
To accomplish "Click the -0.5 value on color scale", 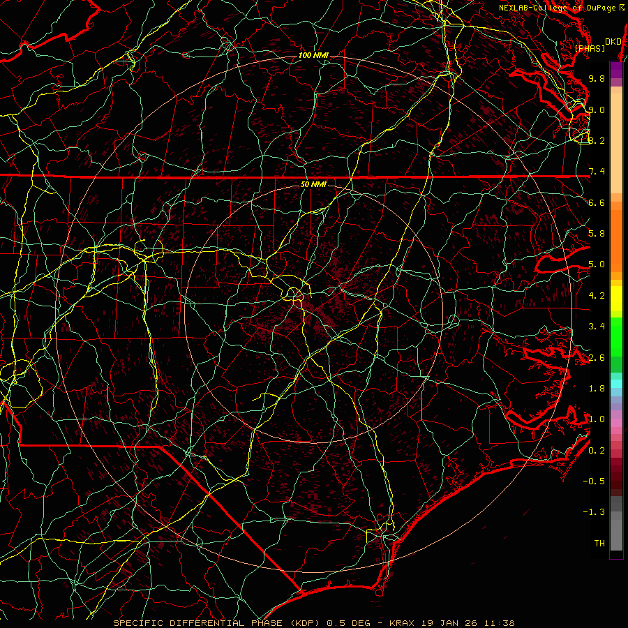I will click(594, 481).
